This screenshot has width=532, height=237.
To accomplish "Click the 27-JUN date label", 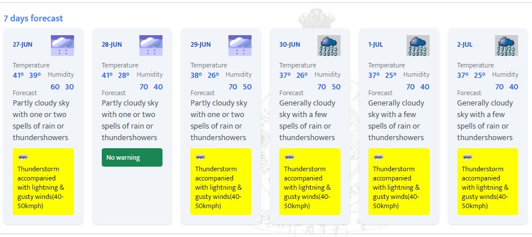I will point(23,44).
